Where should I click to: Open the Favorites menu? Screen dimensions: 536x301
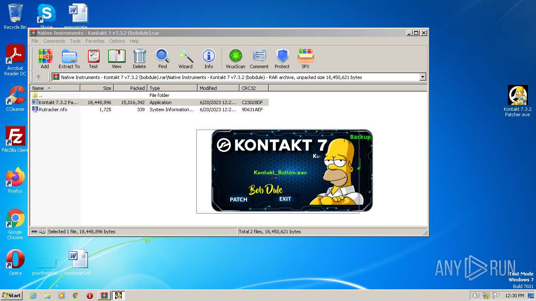[95, 41]
